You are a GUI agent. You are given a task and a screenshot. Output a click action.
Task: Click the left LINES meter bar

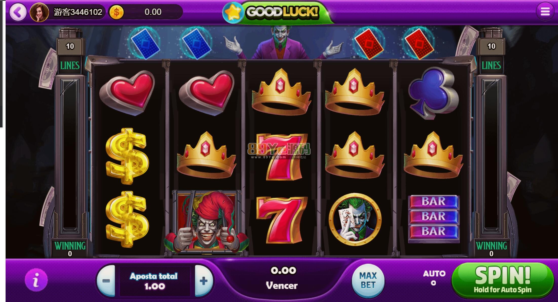70,157
